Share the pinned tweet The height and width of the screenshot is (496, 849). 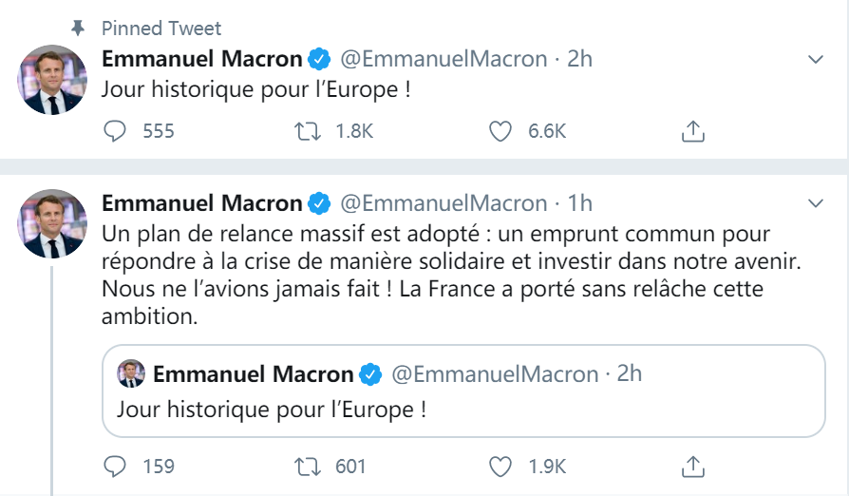pyautogui.click(x=693, y=131)
